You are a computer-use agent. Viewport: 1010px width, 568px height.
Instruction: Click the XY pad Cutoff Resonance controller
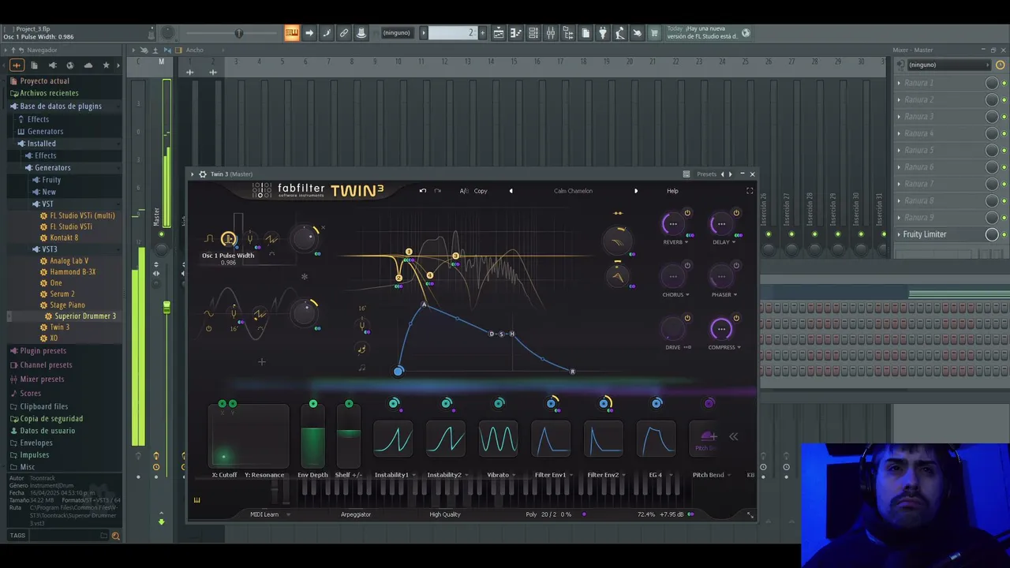[249, 436]
